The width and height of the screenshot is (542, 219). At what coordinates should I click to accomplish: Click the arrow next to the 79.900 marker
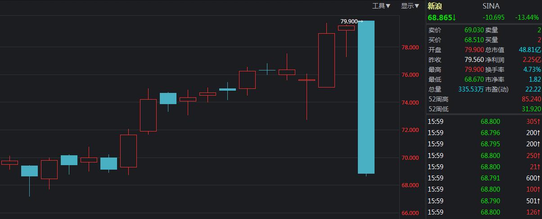click(x=361, y=21)
